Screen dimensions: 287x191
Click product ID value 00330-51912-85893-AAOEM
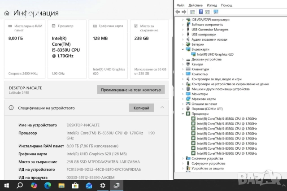pos(91,178)
